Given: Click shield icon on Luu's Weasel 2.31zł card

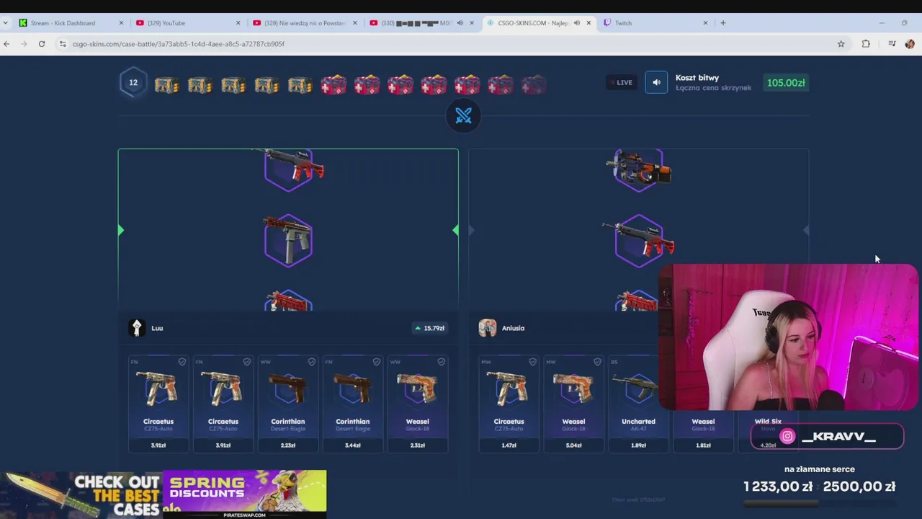Looking at the screenshot, I should coord(441,362).
